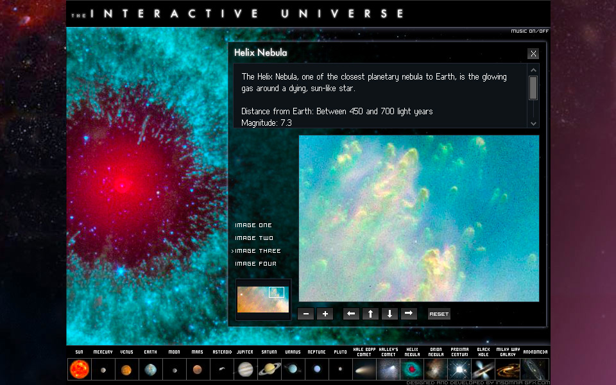Zoom in using the plus button
The width and height of the screenshot is (616, 385).
(x=325, y=314)
